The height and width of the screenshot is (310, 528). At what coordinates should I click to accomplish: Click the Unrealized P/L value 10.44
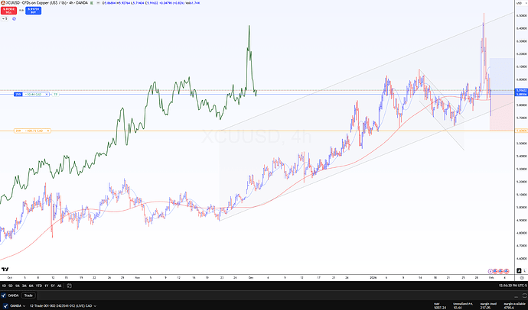point(458,307)
